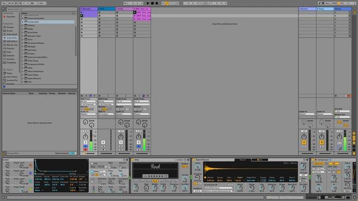The height and width of the screenshot is (201, 358).
Task: Open Audio From dropdown on track 3
Action: pos(124,102)
